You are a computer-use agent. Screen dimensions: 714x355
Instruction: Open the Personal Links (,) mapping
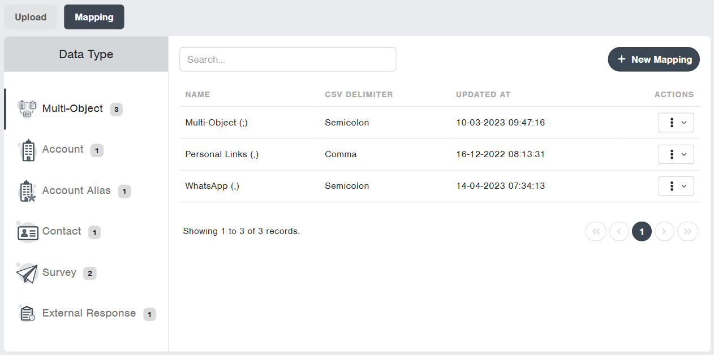(x=222, y=154)
